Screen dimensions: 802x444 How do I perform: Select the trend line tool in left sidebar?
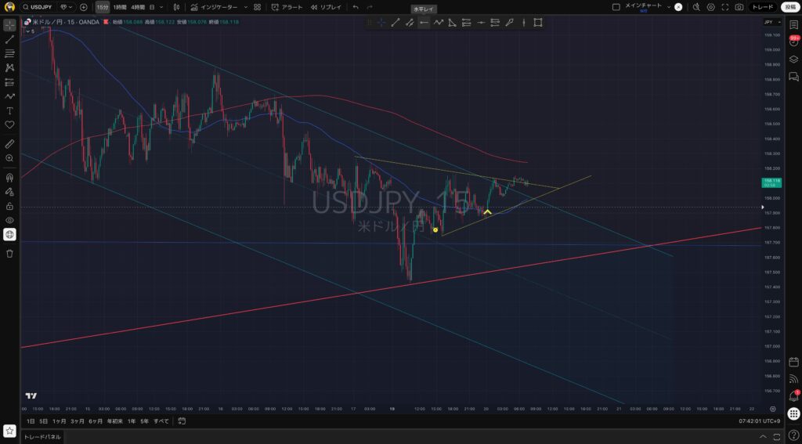coord(9,39)
